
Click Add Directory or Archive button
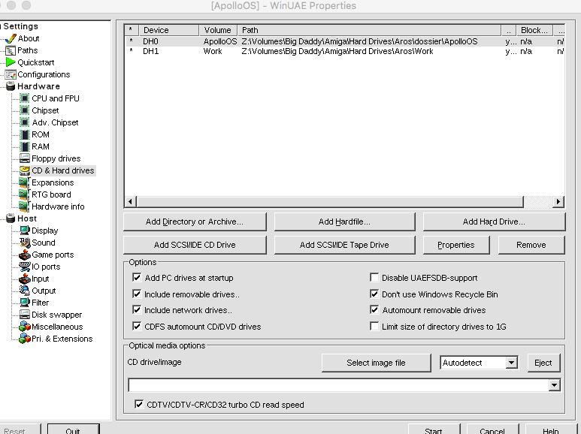(x=195, y=222)
